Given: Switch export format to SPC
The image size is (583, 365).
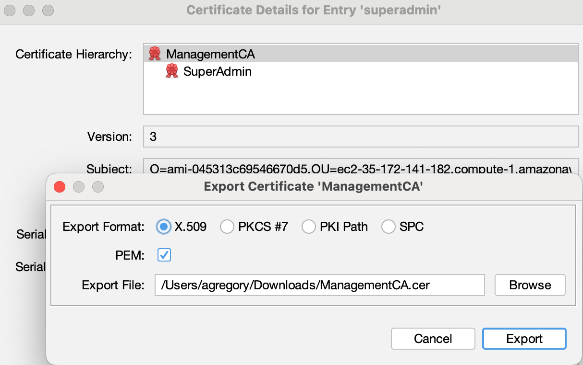Looking at the screenshot, I should pos(389,227).
